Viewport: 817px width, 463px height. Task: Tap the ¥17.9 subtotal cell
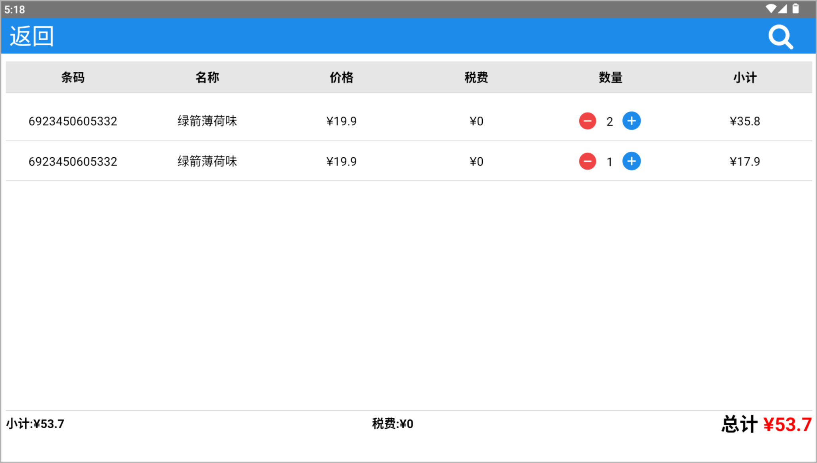tap(745, 161)
